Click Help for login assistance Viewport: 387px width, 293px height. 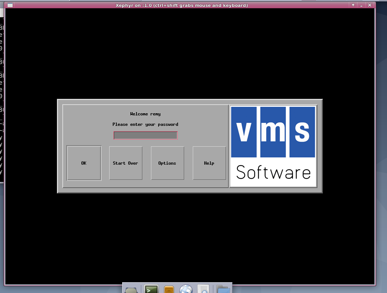[209, 163]
